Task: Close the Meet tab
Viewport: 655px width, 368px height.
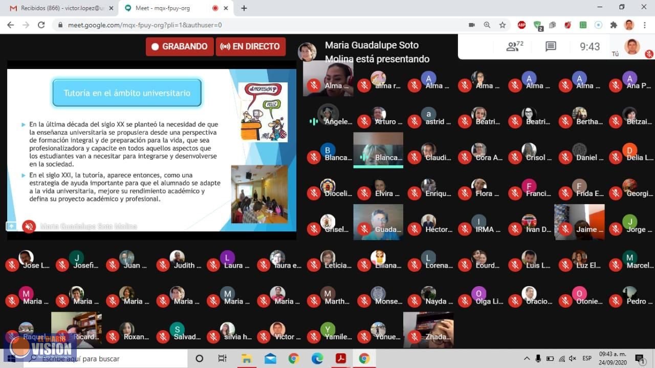Action: pos(226,8)
